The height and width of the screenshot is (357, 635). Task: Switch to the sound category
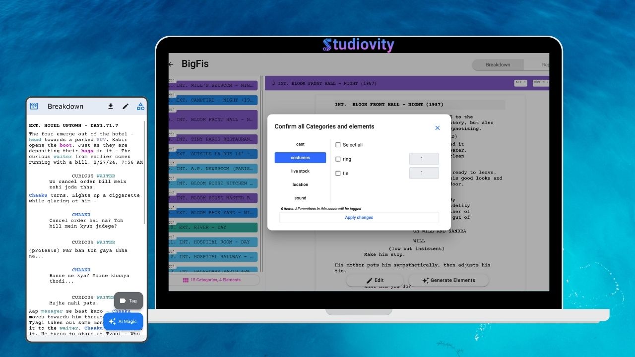pos(300,198)
